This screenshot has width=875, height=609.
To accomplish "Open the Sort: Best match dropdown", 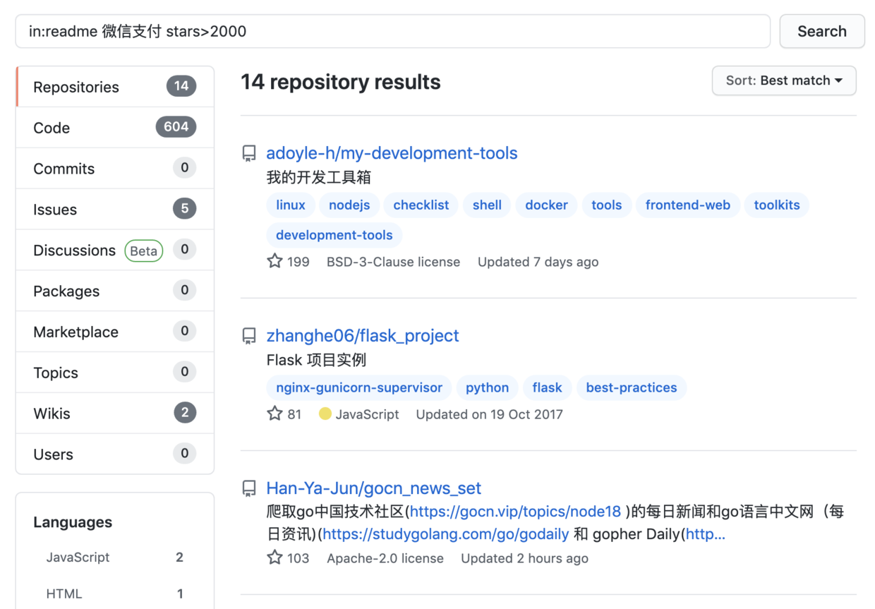I will point(784,80).
